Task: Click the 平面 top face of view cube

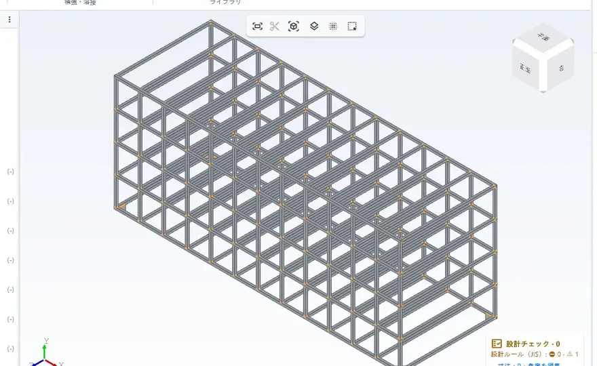Action: 543,37
